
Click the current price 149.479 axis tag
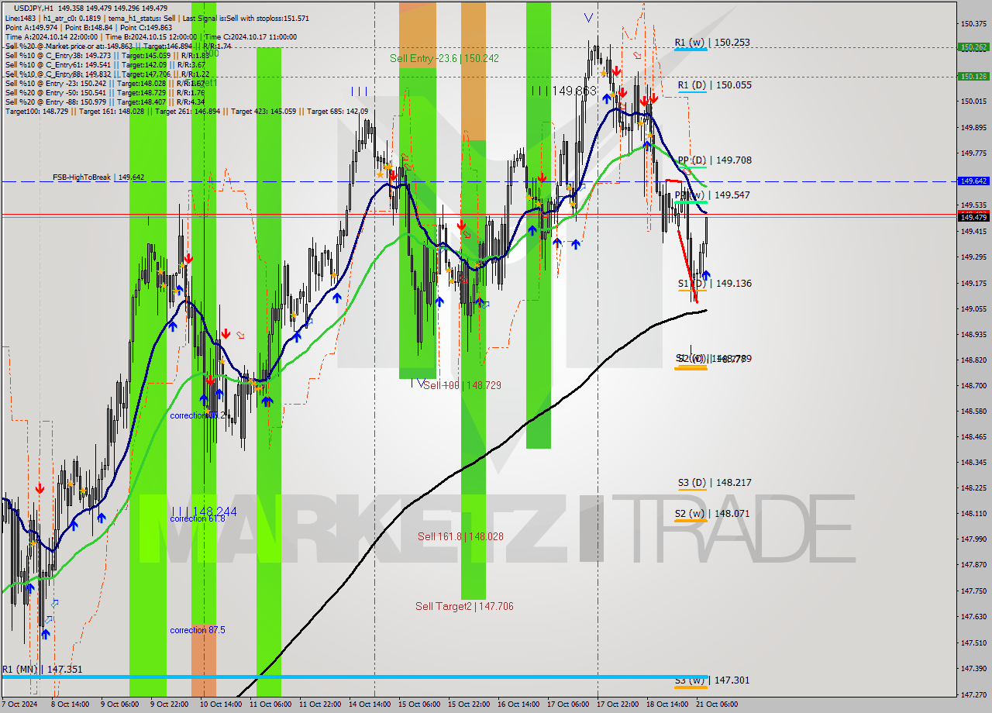[x=973, y=218]
